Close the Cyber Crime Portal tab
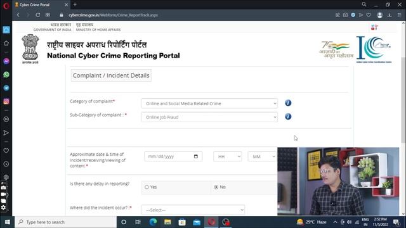The image size is (406, 228). click(66, 4)
